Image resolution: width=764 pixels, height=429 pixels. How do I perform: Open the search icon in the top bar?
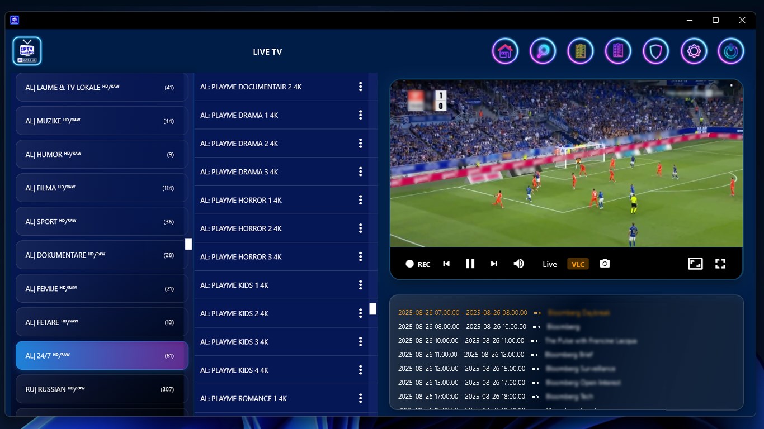tap(543, 50)
